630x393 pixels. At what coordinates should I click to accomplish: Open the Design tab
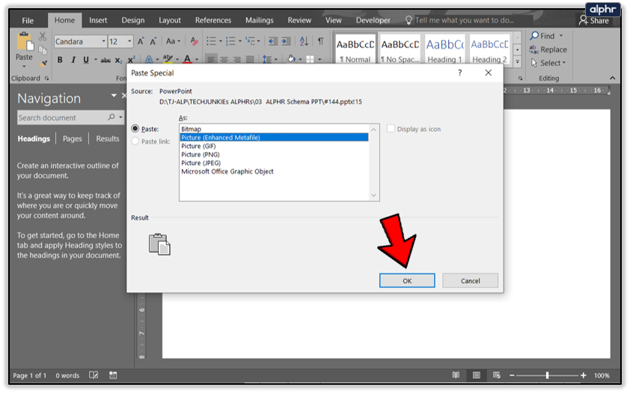133,20
